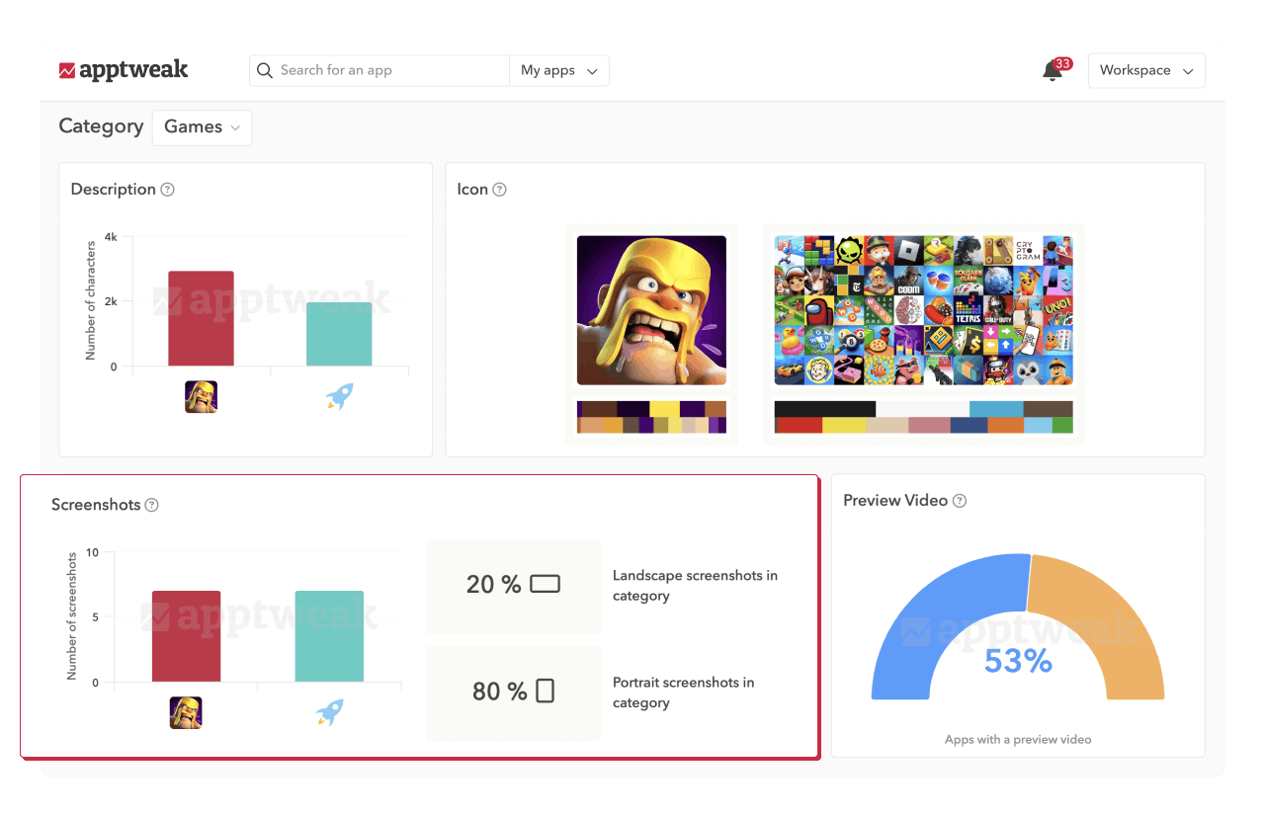The width and height of the screenshot is (1265, 817).
Task: Click 'Landscape screenshots in category' label
Action: coord(695,586)
